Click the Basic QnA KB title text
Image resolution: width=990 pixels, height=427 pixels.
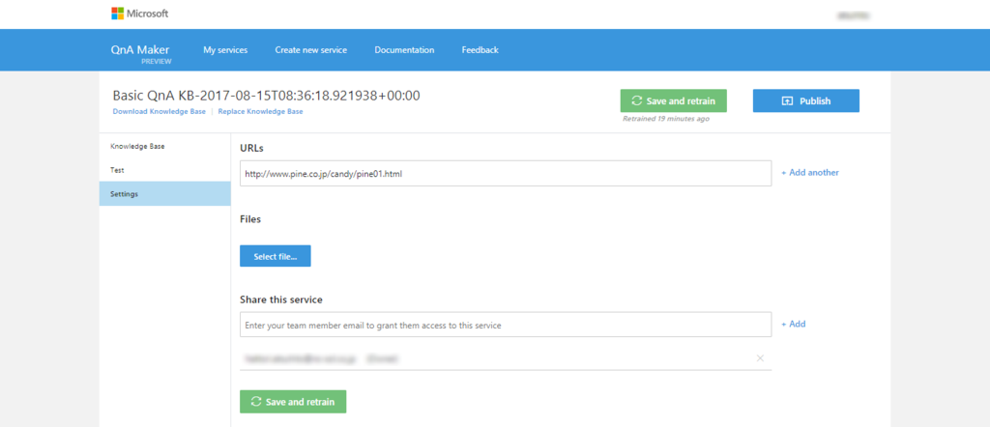click(267, 96)
